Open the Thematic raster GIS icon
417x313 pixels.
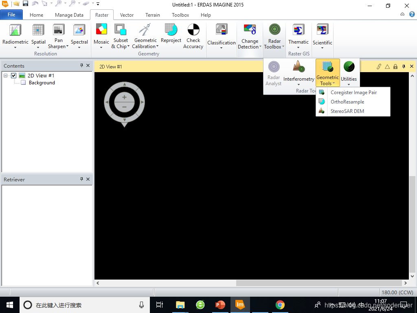click(x=298, y=29)
